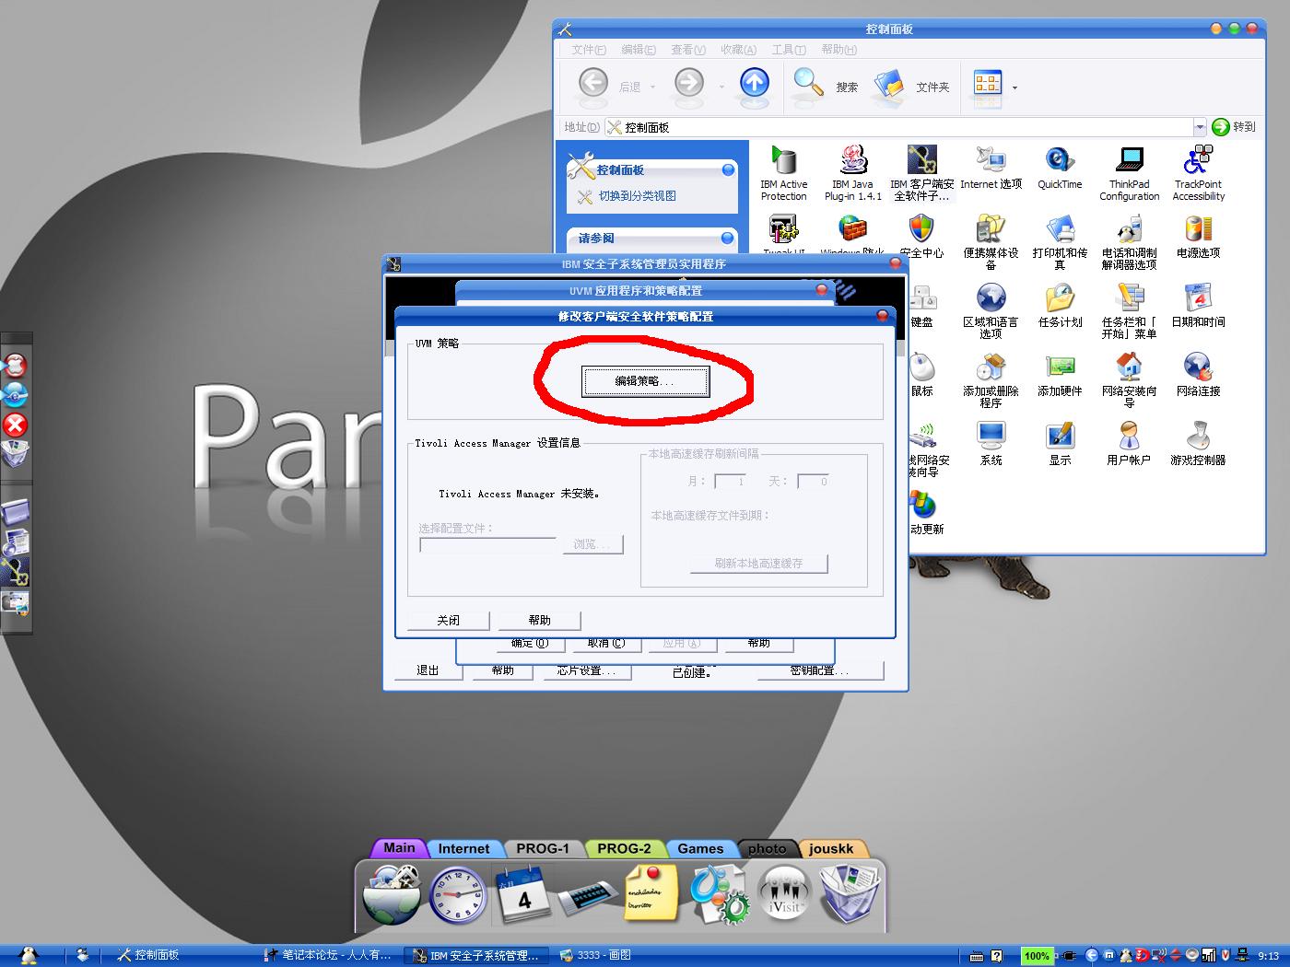Click 关闭 button in policy dialog
Screen dimensions: 1290x967
[x=448, y=620]
